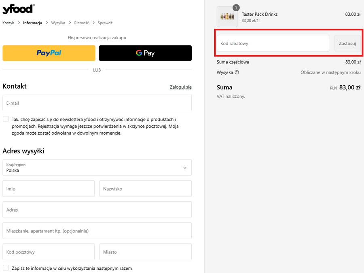
Task: Pay with the Google Pay button
Action: (x=145, y=53)
